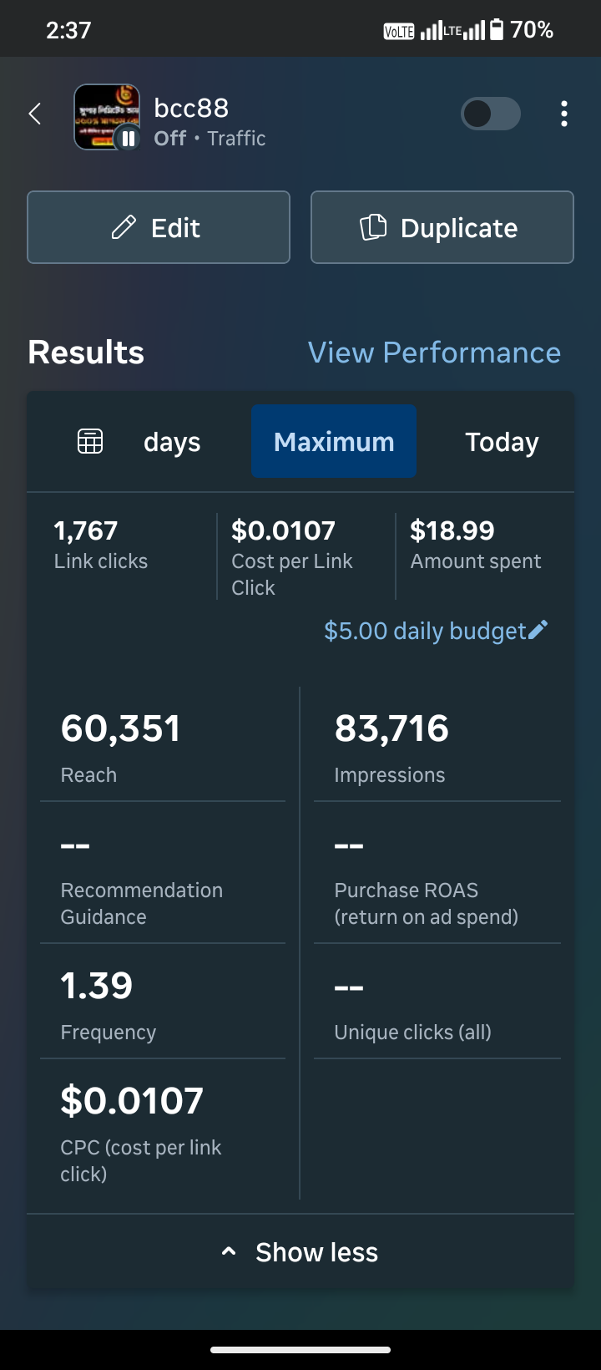Collapse results with Show less
The width and height of the screenshot is (601, 1370).
coord(300,1252)
